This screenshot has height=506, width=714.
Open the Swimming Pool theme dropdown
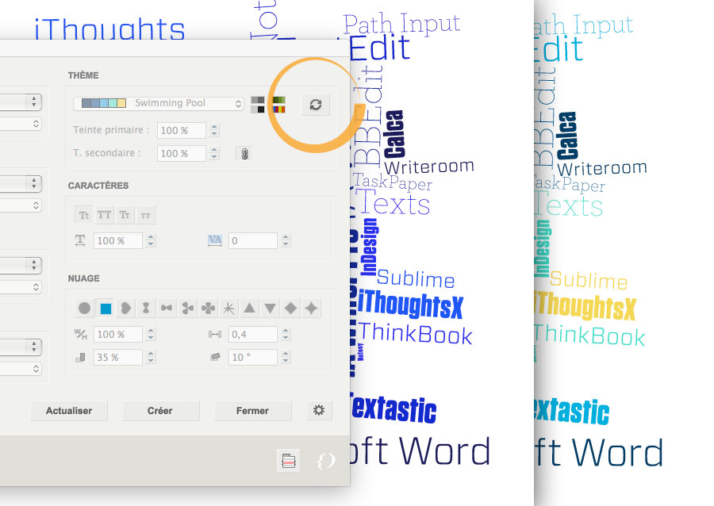[x=159, y=103]
